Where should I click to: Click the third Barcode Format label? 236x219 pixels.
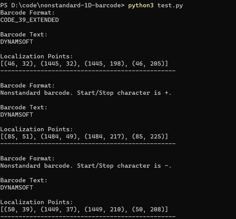pyautogui.click(x=27, y=159)
